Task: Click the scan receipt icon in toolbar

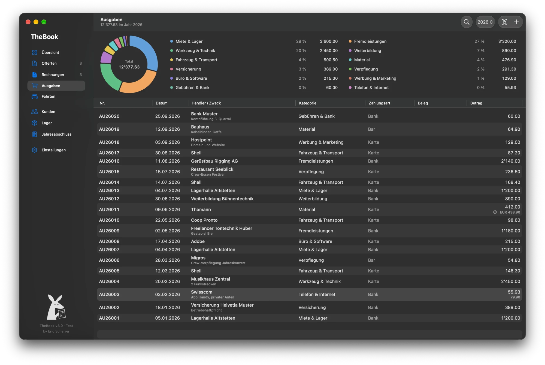Action: 504,22
